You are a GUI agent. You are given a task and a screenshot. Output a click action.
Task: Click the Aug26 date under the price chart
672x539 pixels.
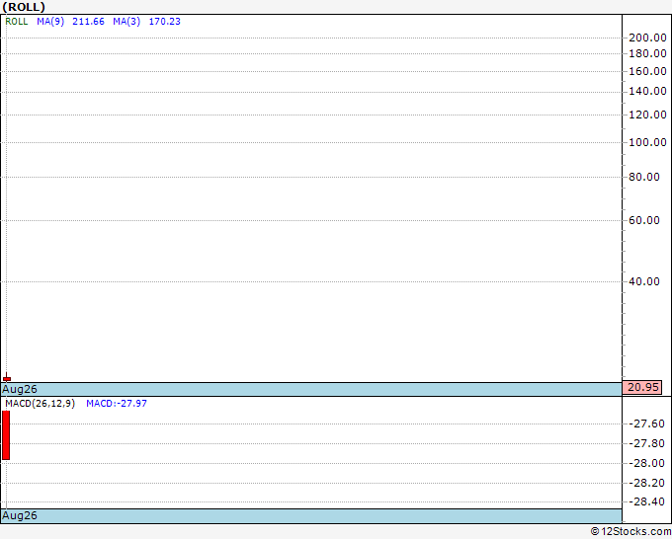click(20, 389)
